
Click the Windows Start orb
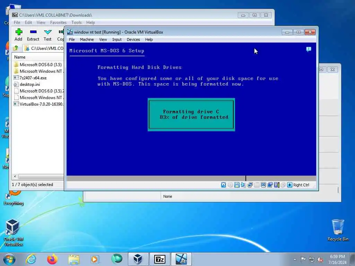(9, 259)
